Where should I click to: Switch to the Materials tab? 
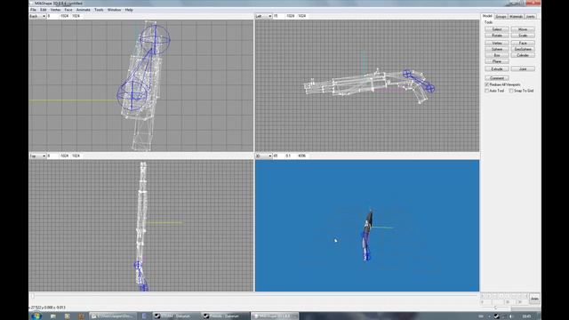coord(516,17)
